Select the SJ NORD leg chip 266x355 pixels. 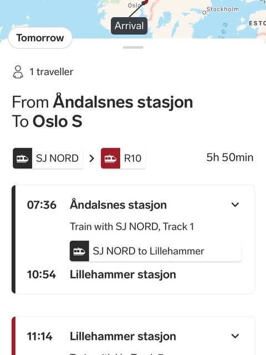click(48, 158)
